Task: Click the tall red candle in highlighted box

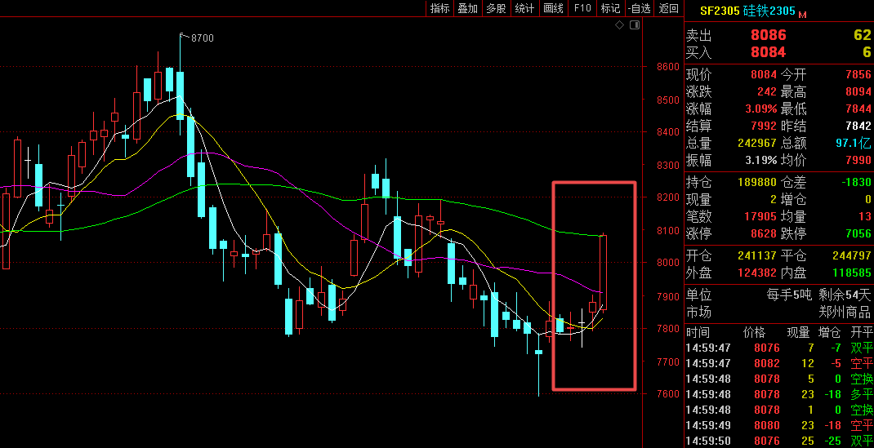Action: coord(604,272)
